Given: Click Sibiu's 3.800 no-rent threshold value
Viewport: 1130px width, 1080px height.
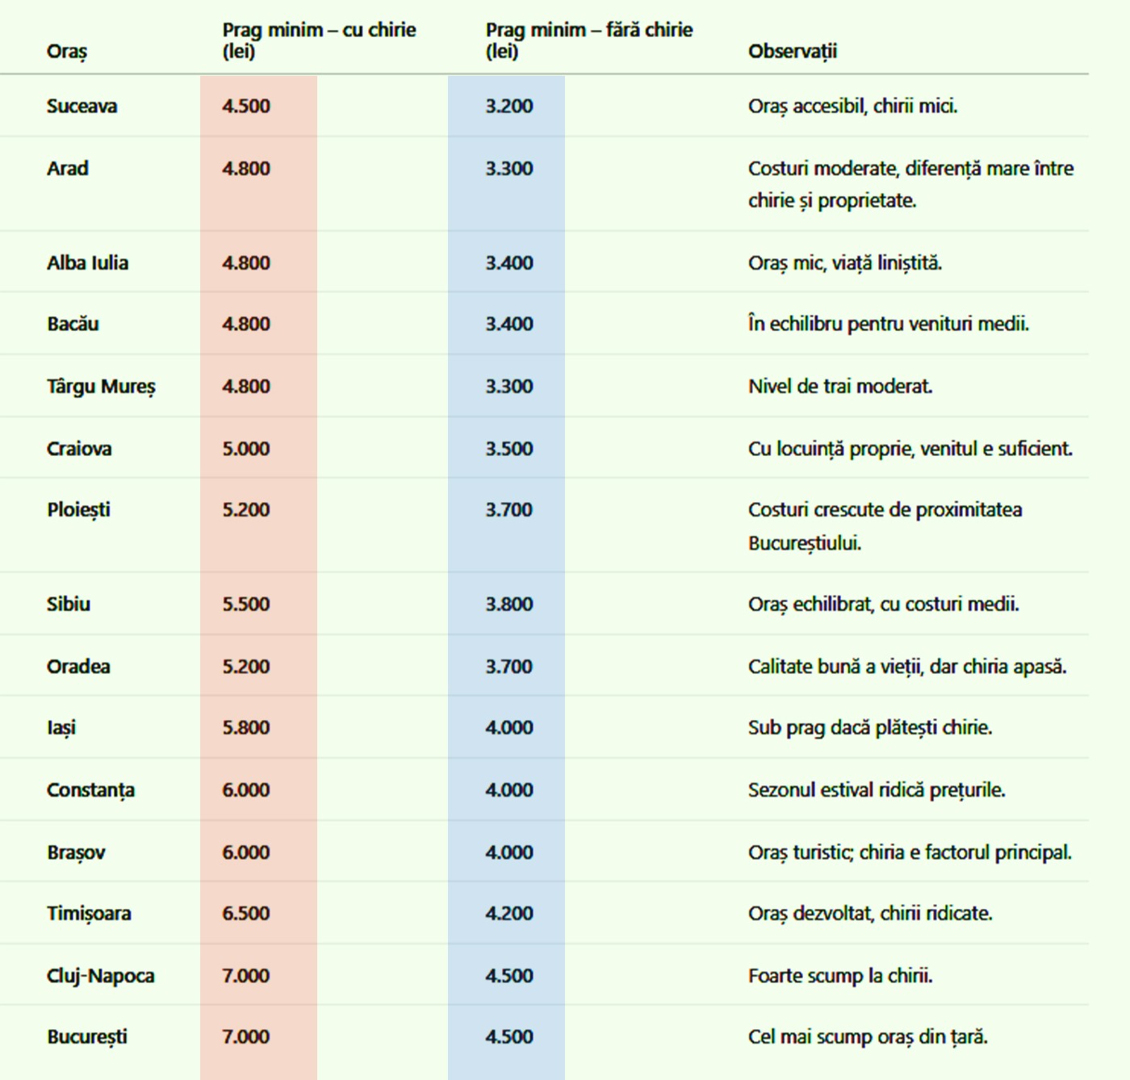Looking at the screenshot, I should tap(509, 605).
